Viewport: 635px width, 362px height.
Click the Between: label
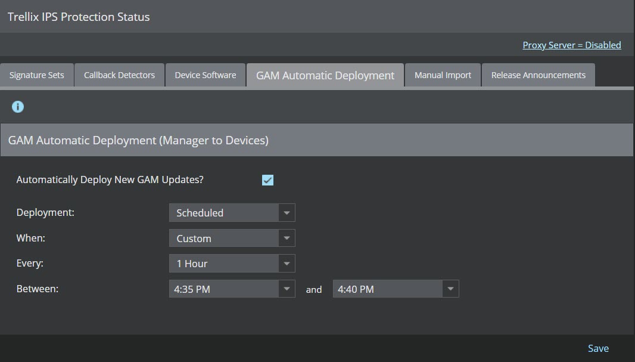tap(38, 289)
